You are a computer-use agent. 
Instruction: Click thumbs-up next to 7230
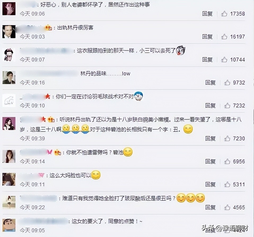[227, 139]
